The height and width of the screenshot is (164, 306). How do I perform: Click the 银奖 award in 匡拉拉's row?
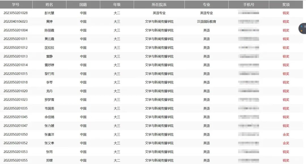tap(286, 48)
